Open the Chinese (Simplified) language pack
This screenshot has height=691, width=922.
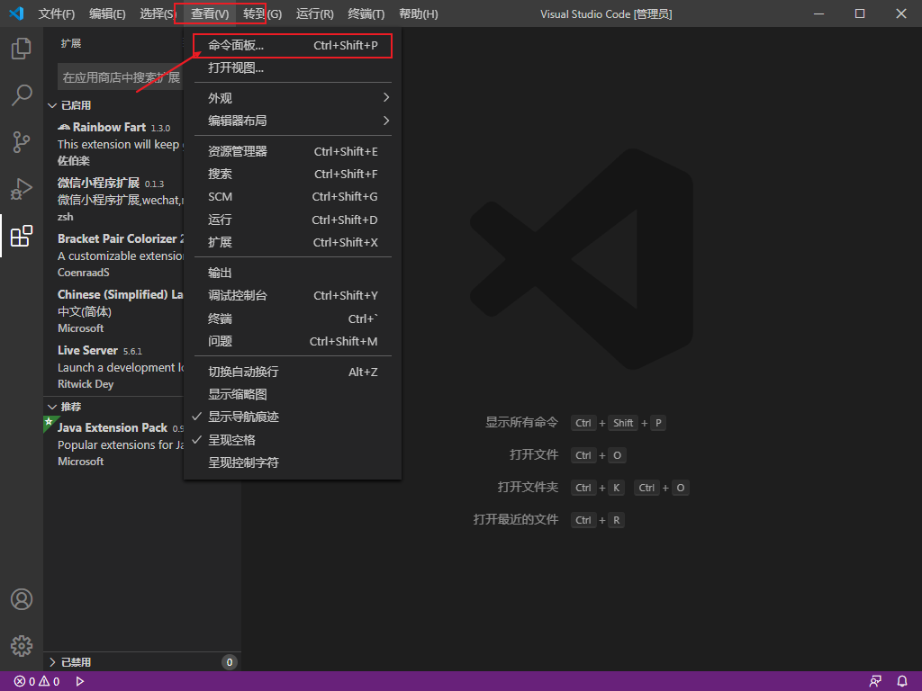(x=113, y=310)
